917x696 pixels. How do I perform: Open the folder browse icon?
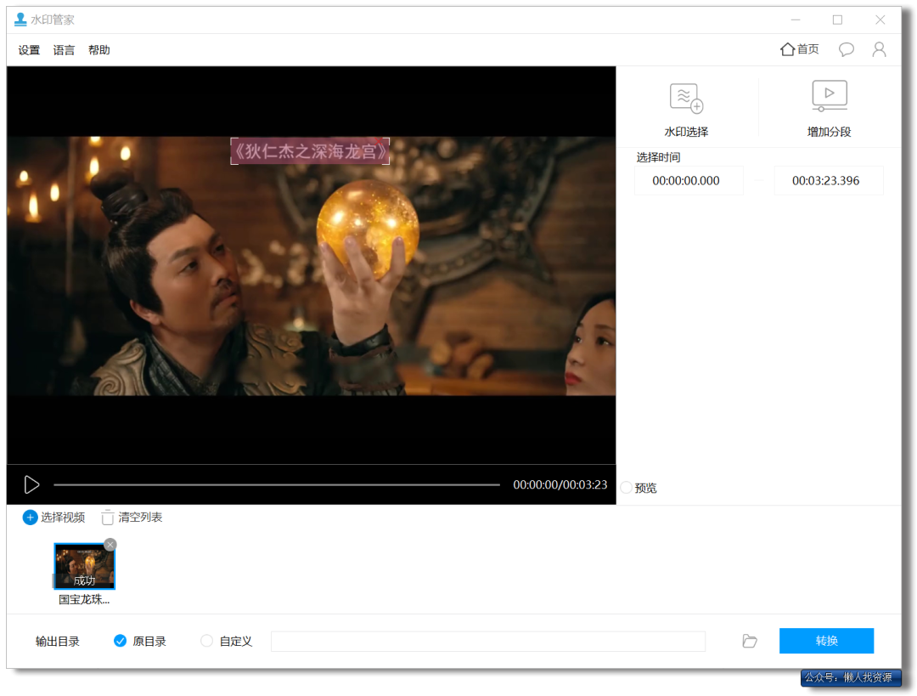(x=749, y=641)
